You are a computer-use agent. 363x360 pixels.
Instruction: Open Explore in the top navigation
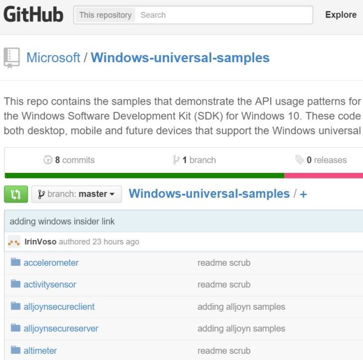pyautogui.click(x=340, y=15)
